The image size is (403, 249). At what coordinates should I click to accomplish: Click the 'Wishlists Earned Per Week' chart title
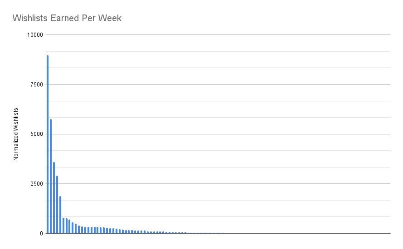67,18
